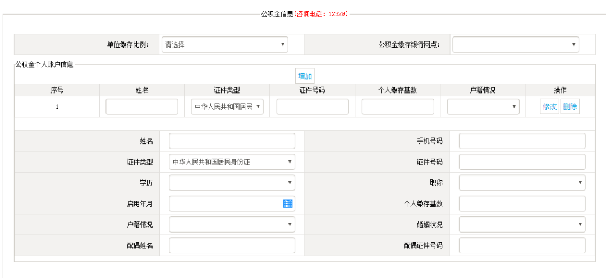Click 删除 in table row 1

coord(570,106)
